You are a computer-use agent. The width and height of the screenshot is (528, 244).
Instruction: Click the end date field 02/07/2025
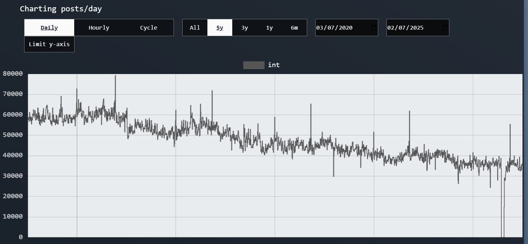point(418,28)
